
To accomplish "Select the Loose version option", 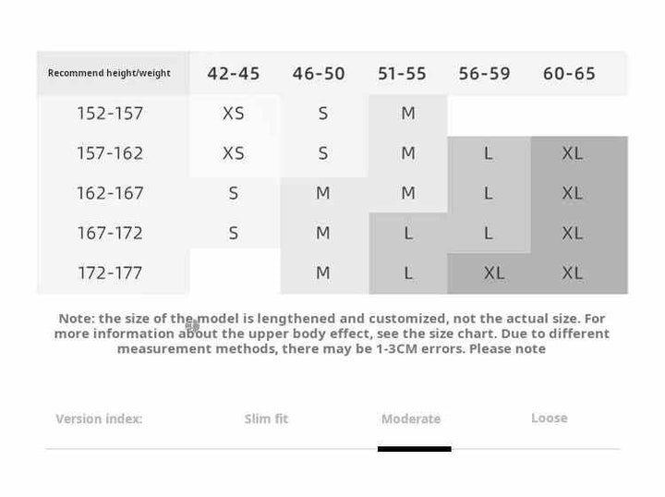I will (x=549, y=418).
